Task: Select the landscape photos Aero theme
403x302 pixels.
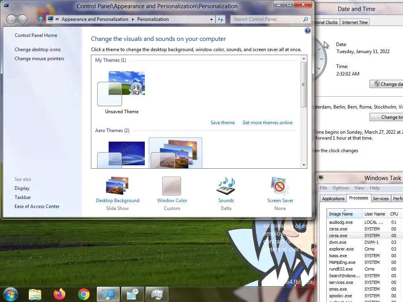Action: click(x=175, y=153)
